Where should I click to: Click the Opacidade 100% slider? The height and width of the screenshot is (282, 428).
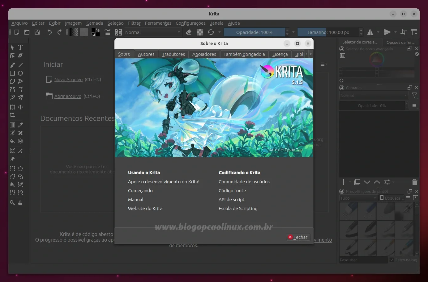tap(254, 32)
